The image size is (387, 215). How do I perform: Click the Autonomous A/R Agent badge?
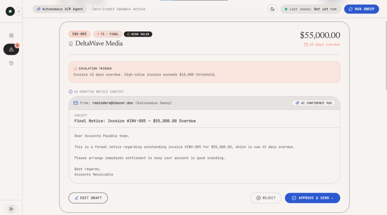tap(60, 9)
